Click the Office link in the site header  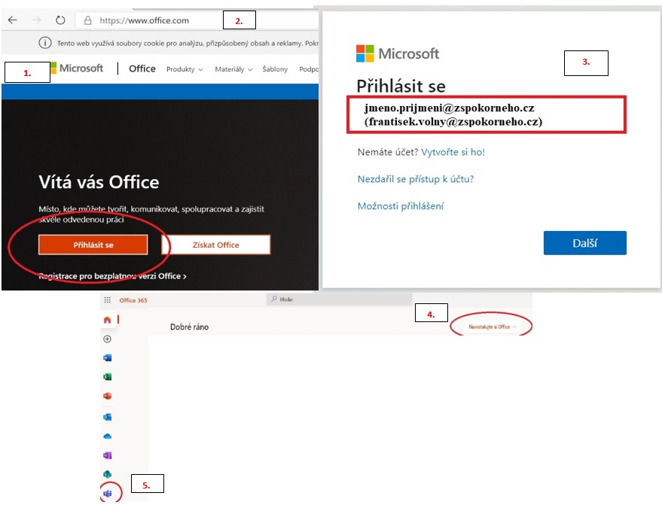click(142, 68)
